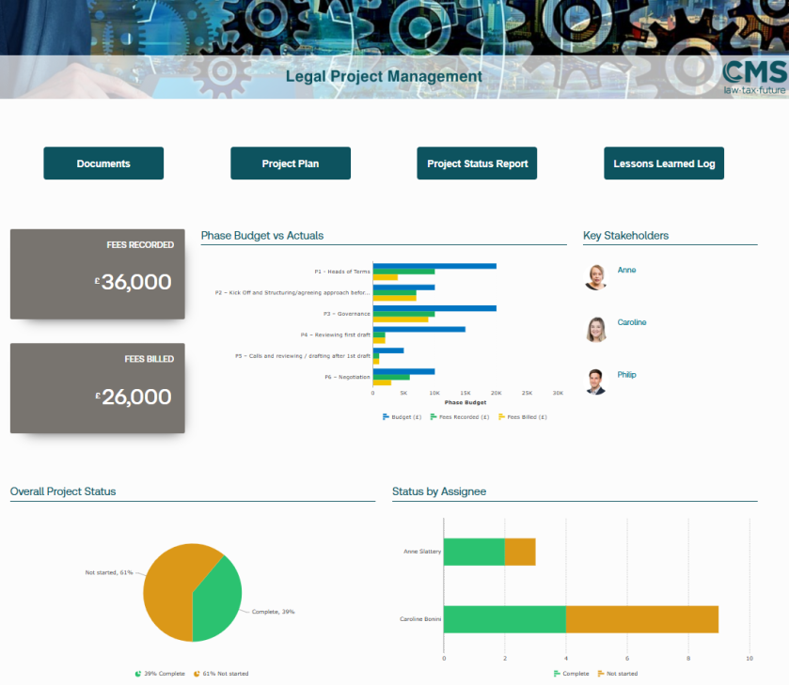Click Caroline's profile photo
This screenshot has height=685, width=789.
click(595, 330)
